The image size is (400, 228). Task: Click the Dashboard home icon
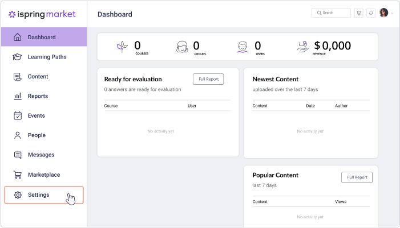pos(17,37)
